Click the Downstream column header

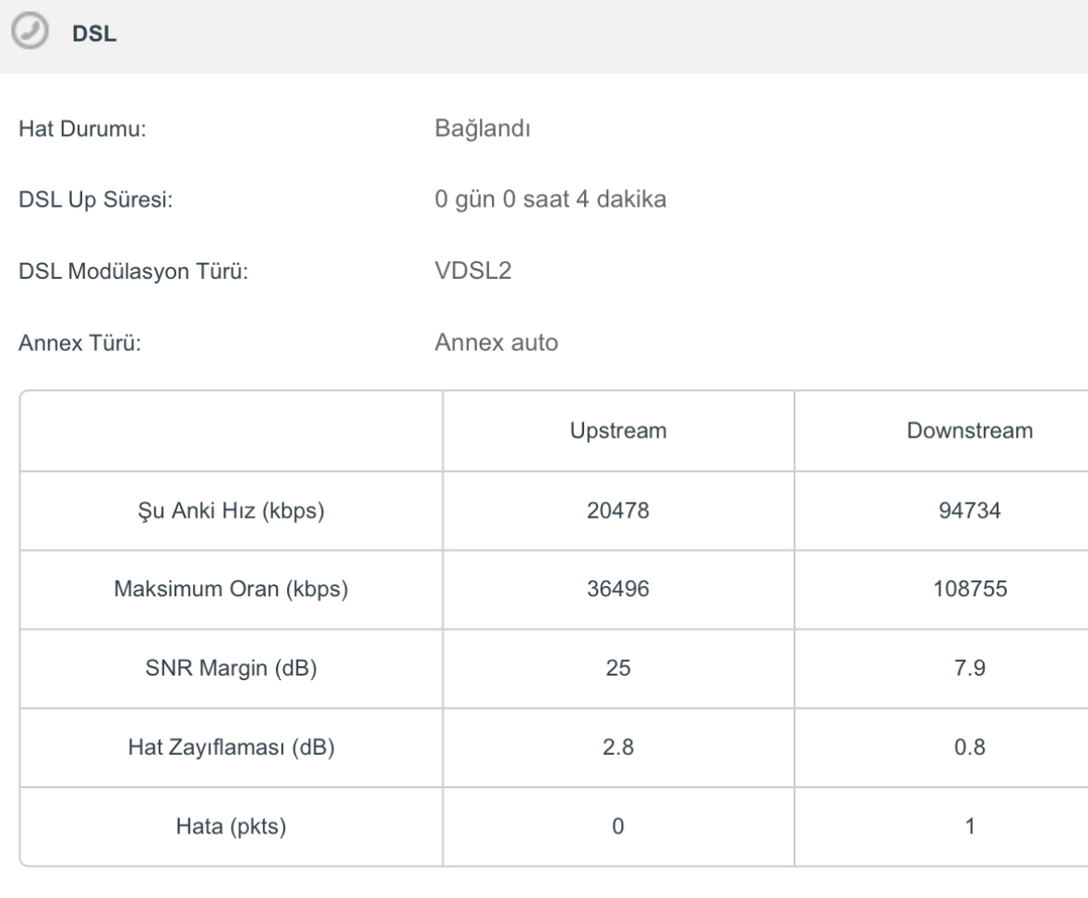pyautogui.click(x=969, y=430)
